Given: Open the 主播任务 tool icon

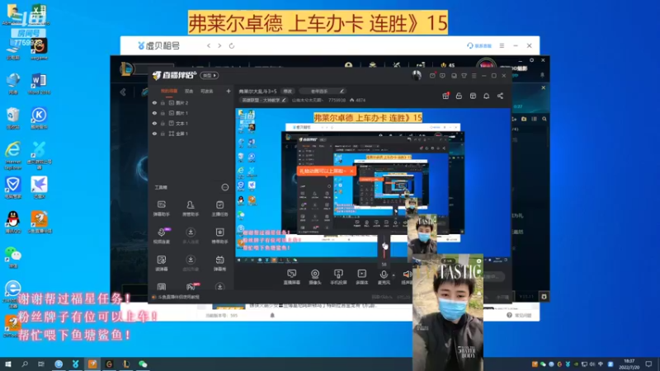Looking at the screenshot, I should pos(219,208).
